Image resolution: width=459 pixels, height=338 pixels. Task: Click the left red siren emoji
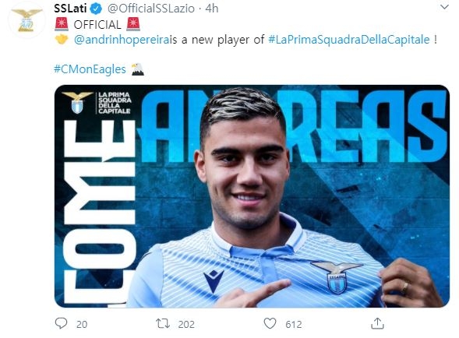pyautogui.click(x=62, y=24)
